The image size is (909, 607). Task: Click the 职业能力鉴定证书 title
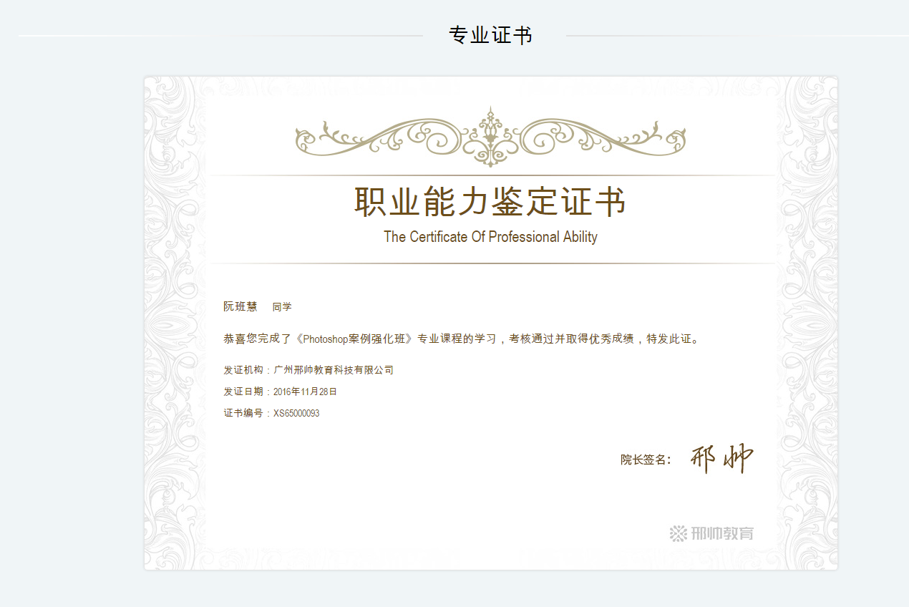(x=490, y=201)
